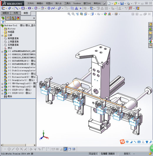Open the File Explorer task pane

pos(151,33)
